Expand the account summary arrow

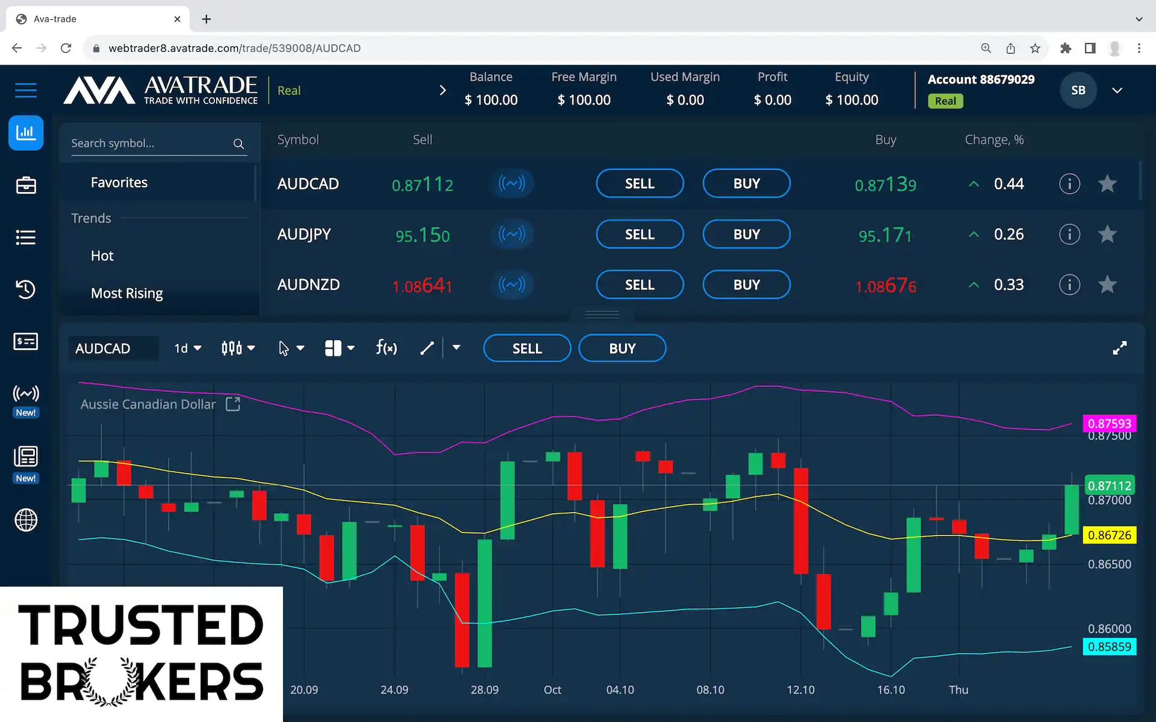443,90
